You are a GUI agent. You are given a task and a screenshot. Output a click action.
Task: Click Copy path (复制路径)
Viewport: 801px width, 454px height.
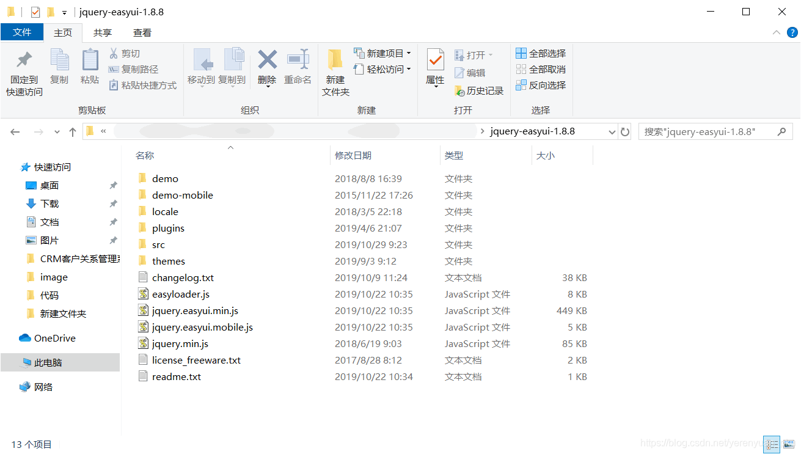pos(133,70)
